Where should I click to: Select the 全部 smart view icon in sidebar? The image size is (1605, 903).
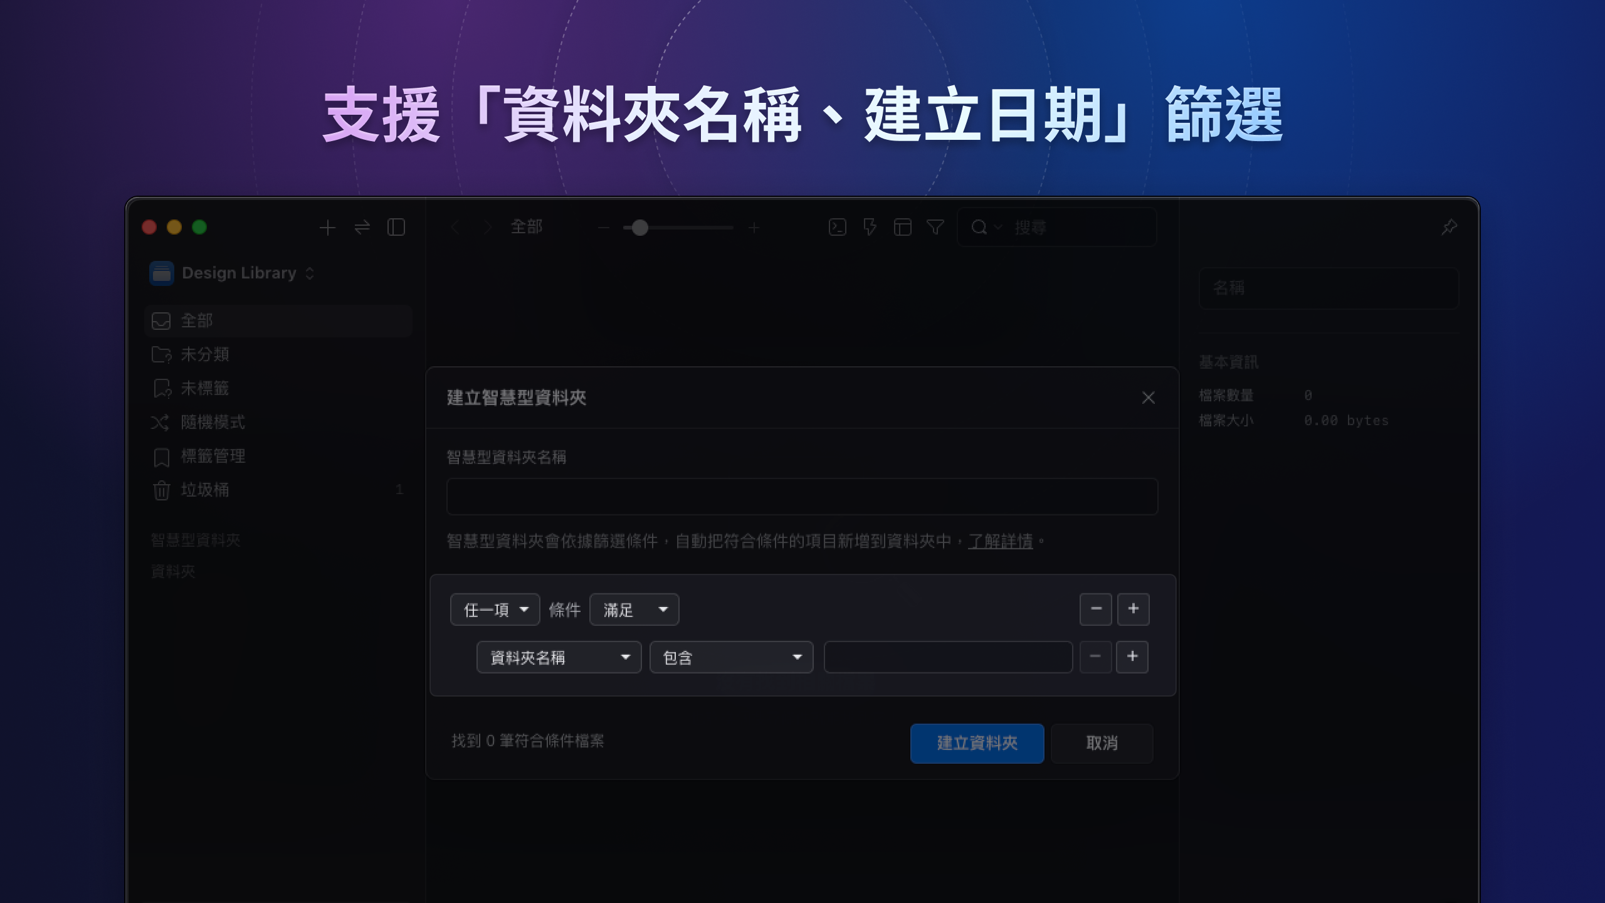pyautogui.click(x=161, y=321)
